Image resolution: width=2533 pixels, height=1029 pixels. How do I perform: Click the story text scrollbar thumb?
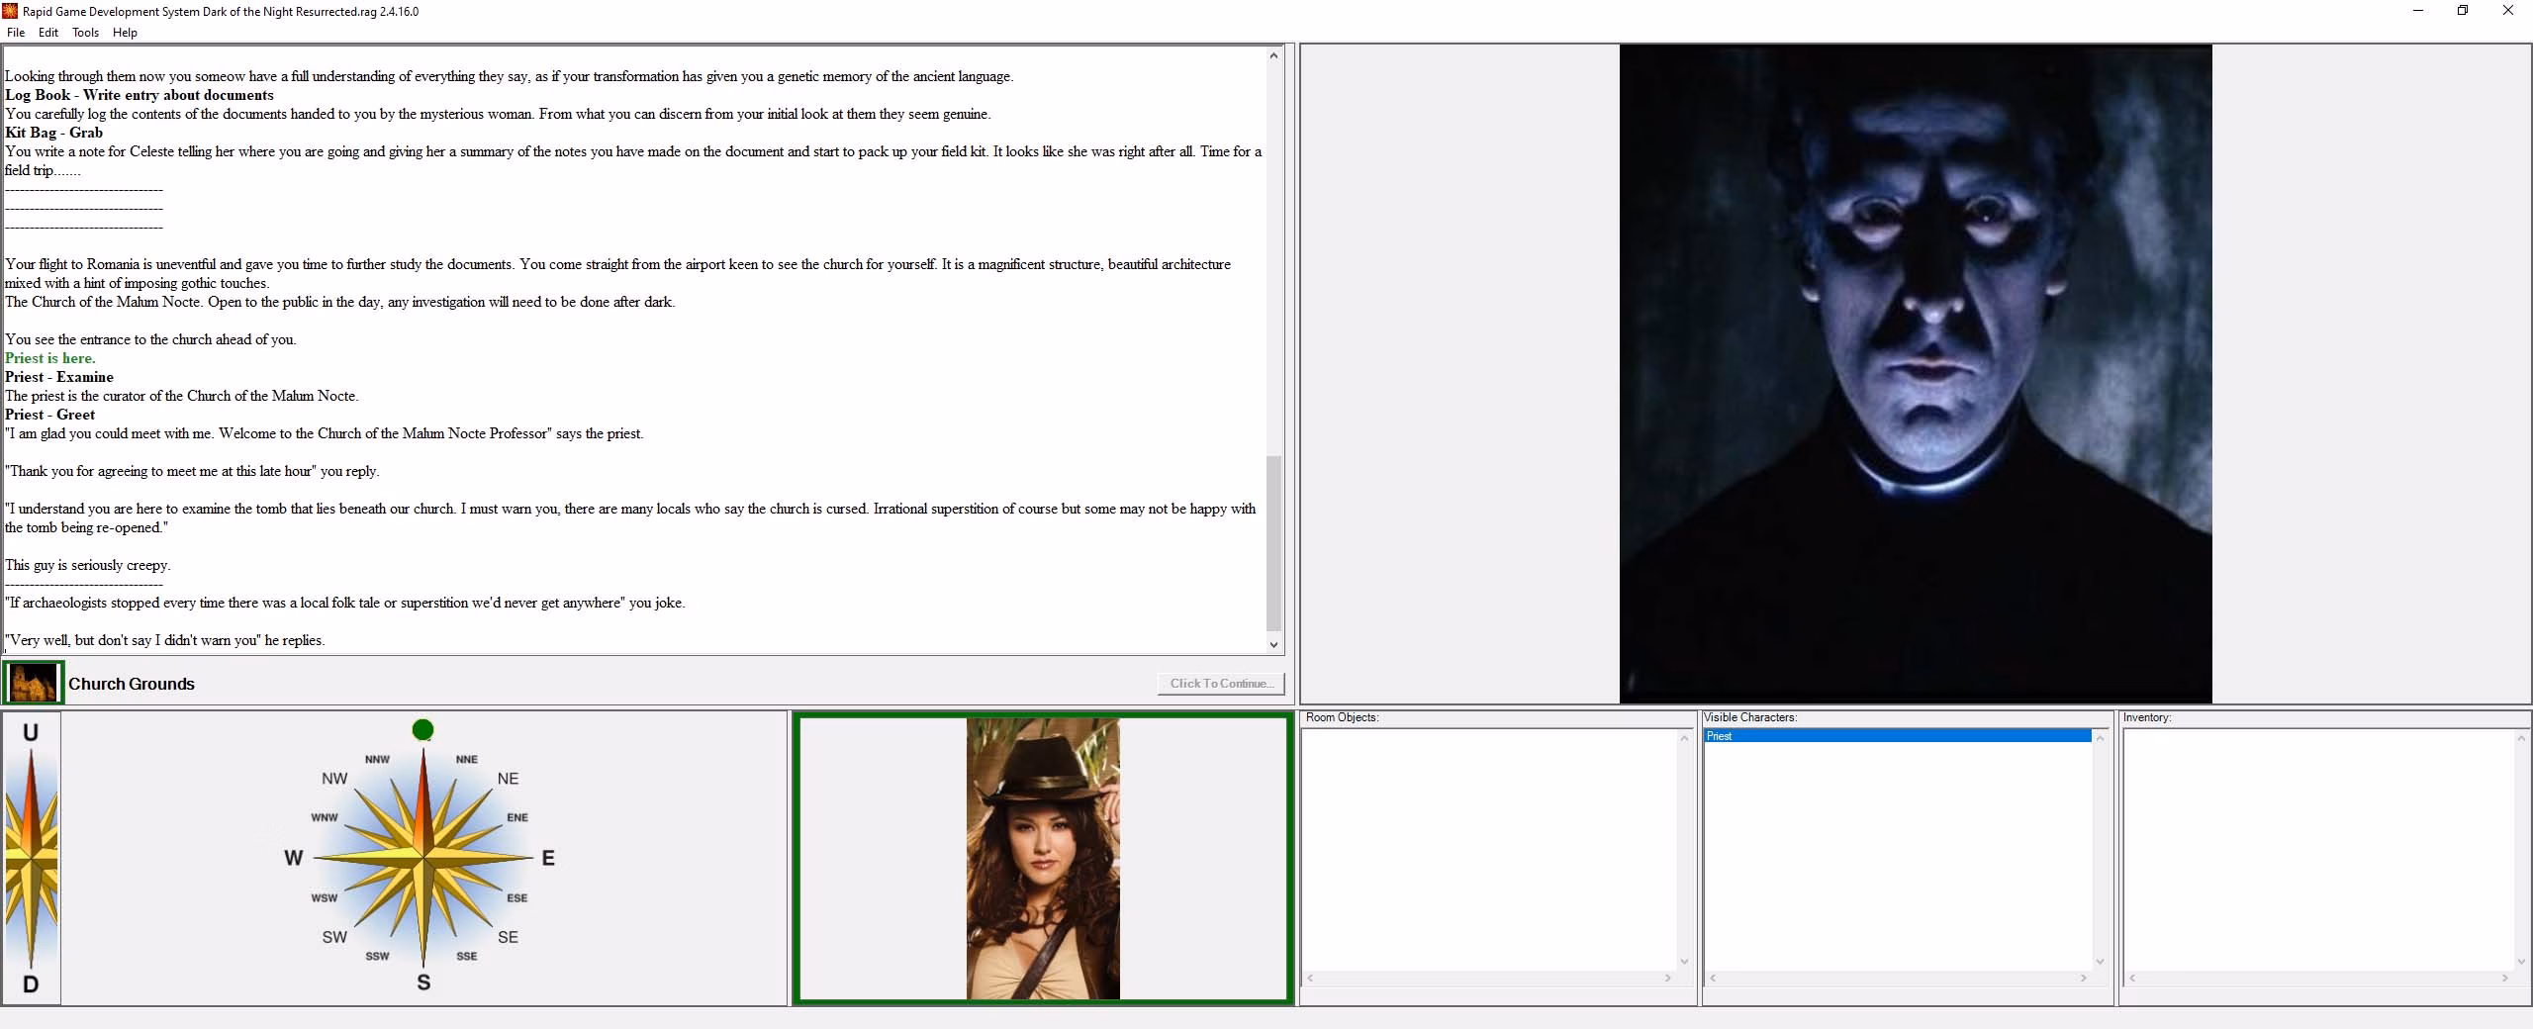click(1273, 542)
